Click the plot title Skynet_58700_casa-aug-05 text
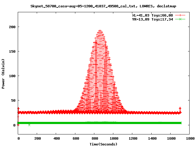Screen dimensions: 196x147 (x=103, y=6)
